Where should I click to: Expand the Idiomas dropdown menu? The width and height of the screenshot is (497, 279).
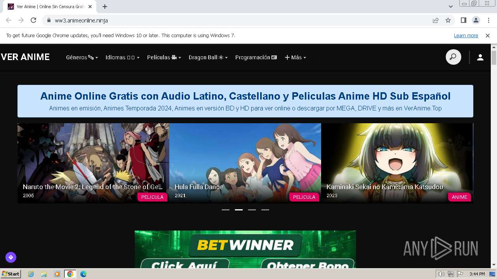click(122, 57)
